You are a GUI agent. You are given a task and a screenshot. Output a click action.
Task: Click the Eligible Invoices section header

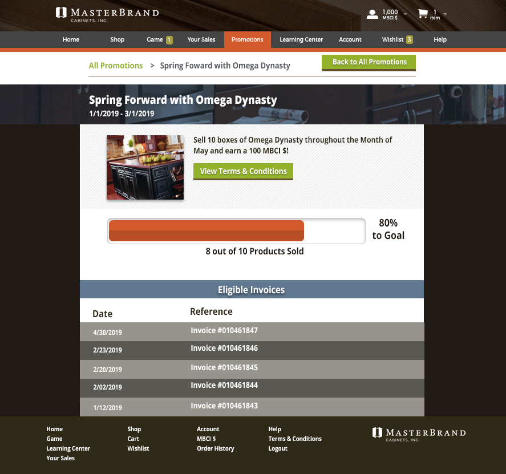coord(252,289)
